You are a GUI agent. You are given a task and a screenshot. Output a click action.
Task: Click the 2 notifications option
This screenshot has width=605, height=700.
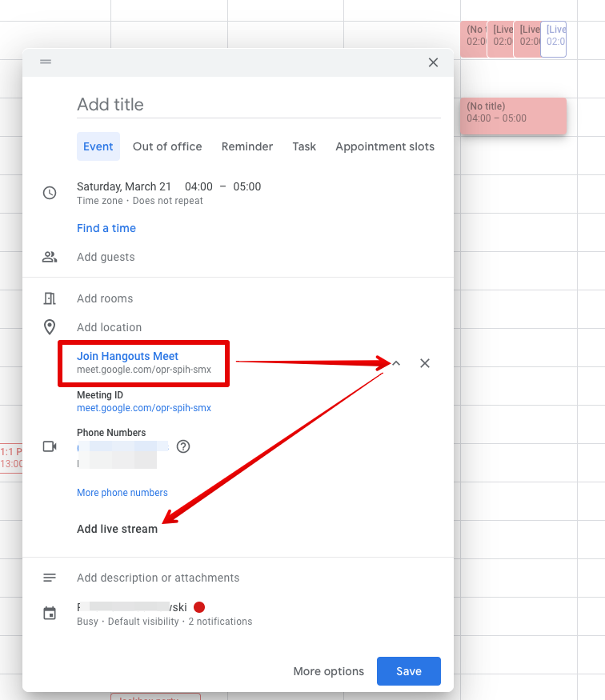coord(220,622)
